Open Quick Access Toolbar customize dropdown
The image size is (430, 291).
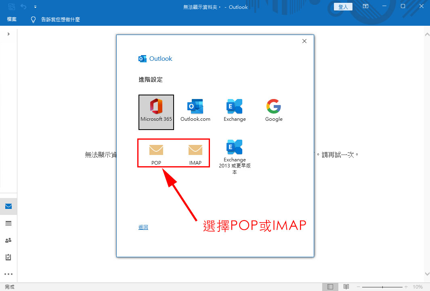[36, 7]
